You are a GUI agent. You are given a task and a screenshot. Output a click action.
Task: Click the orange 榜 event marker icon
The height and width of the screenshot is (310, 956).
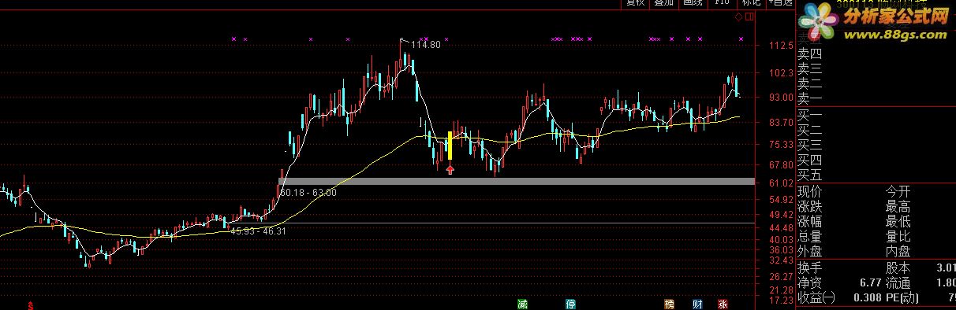coord(670,304)
